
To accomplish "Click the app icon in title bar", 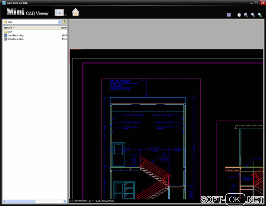I will tap(4, 3).
